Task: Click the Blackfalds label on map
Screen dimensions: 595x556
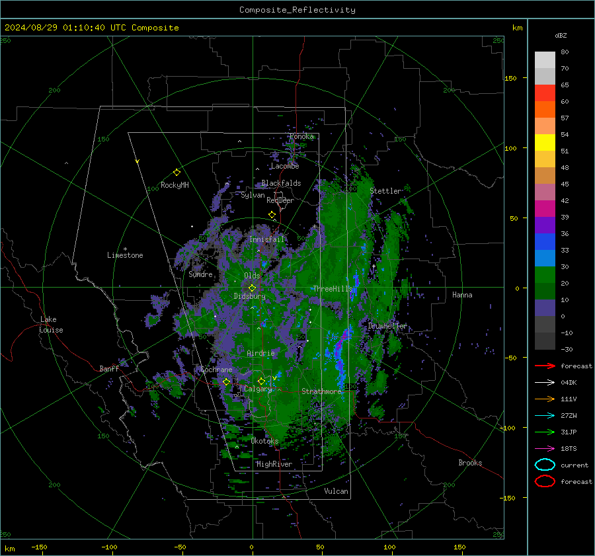Action: pyautogui.click(x=281, y=183)
